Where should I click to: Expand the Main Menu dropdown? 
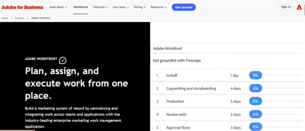click(x=58, y=7)
